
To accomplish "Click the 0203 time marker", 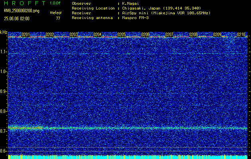I will click(x=74, y=35).
